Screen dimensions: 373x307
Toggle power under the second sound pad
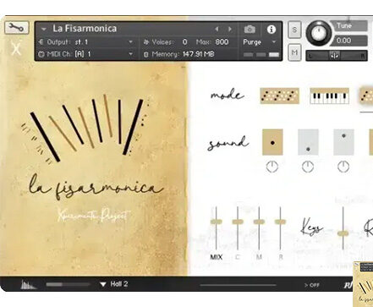click(x=308, y=167)
